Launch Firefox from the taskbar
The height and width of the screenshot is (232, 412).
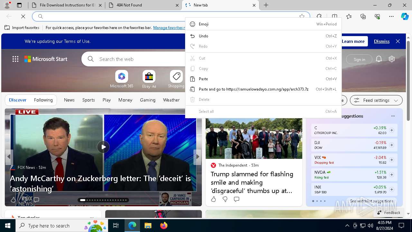[x=164, y=226]
